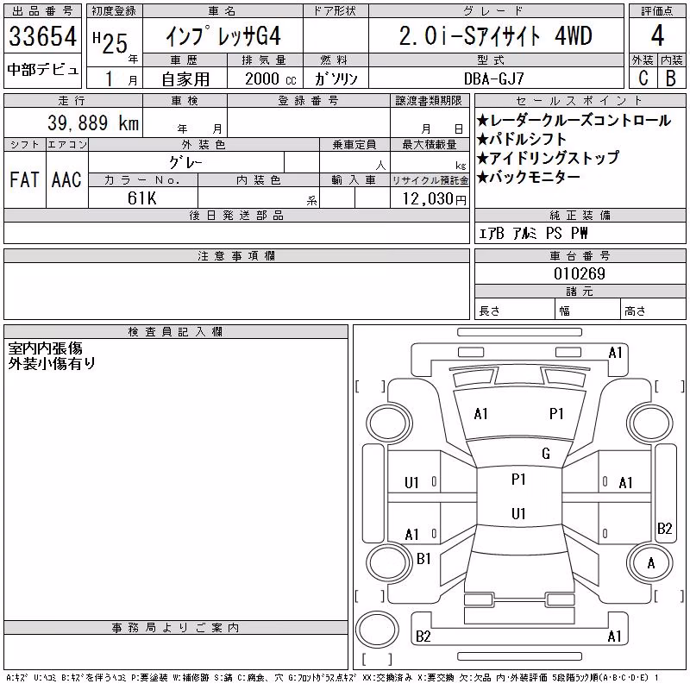
Task: Click the ガソリン fuel type
Action: (x=336, y=78)
